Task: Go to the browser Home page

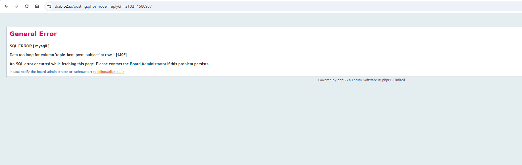Action: [x=37, y=6]
